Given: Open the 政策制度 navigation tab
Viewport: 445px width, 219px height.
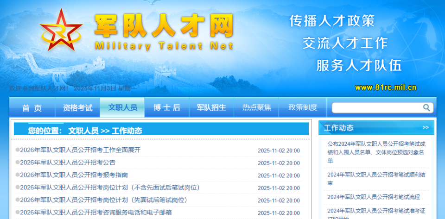Looking at the screenshot, I should (303, 108).
